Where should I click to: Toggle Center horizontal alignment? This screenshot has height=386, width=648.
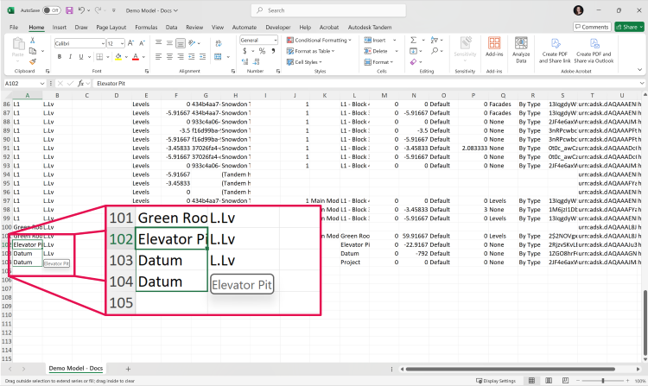169,56
